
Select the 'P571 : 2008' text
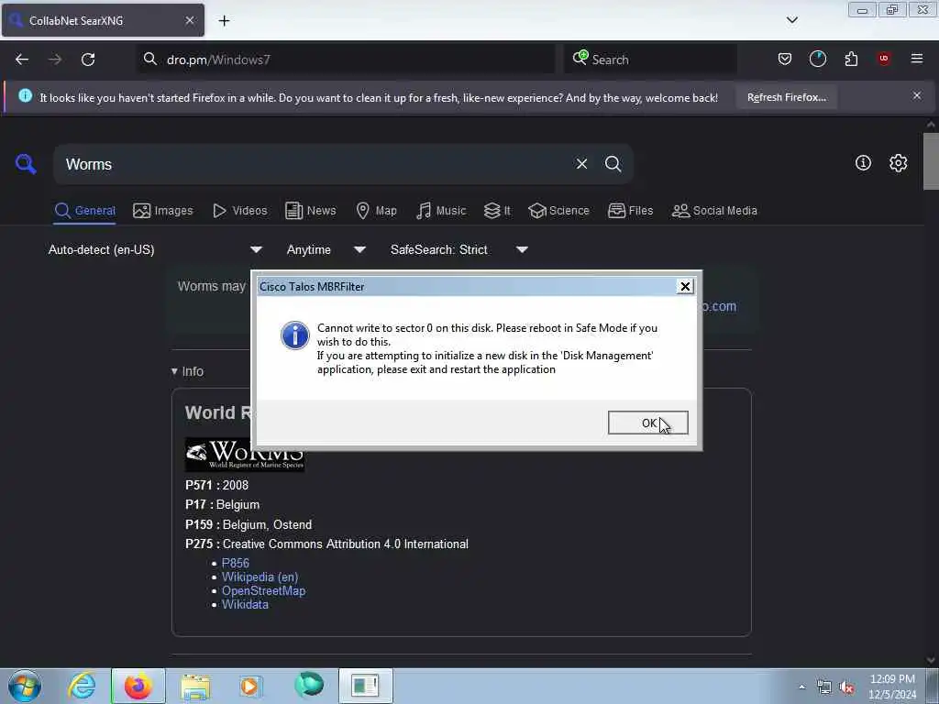pyautogui.click(x=216, y=485)
